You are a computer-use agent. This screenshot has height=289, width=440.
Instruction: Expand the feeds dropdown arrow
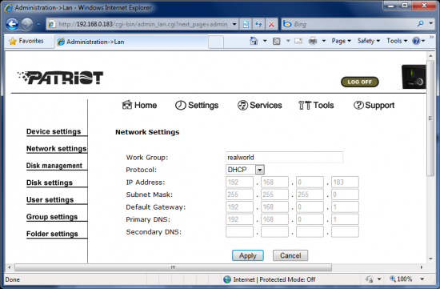pyautogui.click(x=288, y=41)
